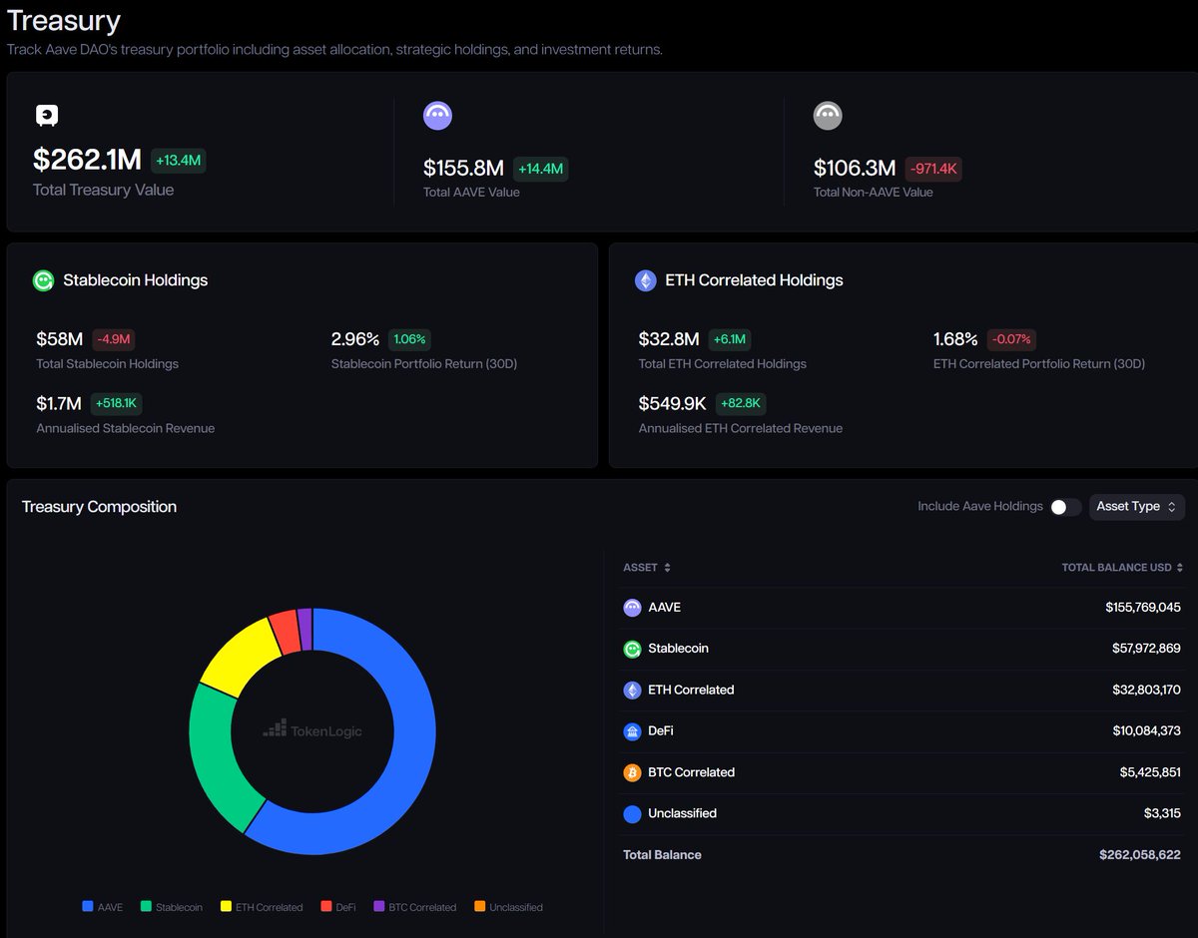This screenshot has height=938, width=1198.
Task: Click the green Stablecoin Holdings icon
Action: pos(43,280)
